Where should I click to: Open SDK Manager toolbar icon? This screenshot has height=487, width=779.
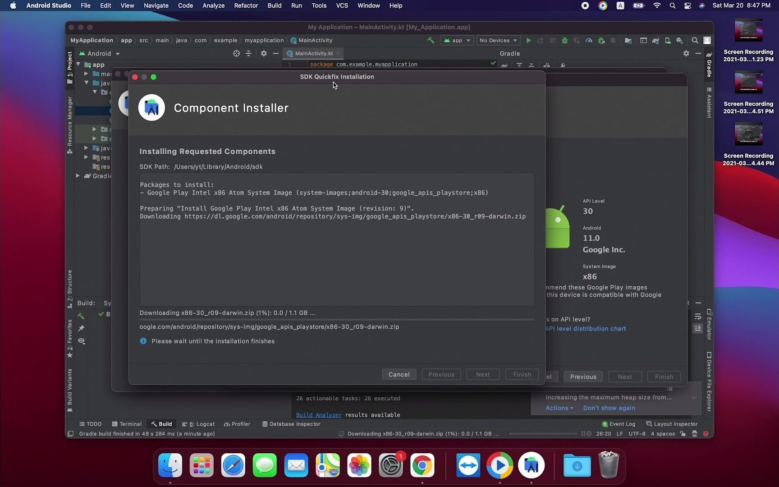(x=679, y=40)
